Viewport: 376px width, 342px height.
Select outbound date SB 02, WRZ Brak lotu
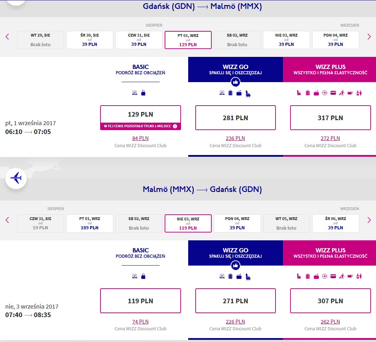[x=237, y=40]
